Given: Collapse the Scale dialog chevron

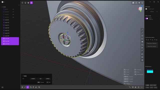Looking at the screenshot, I should 23,76.
